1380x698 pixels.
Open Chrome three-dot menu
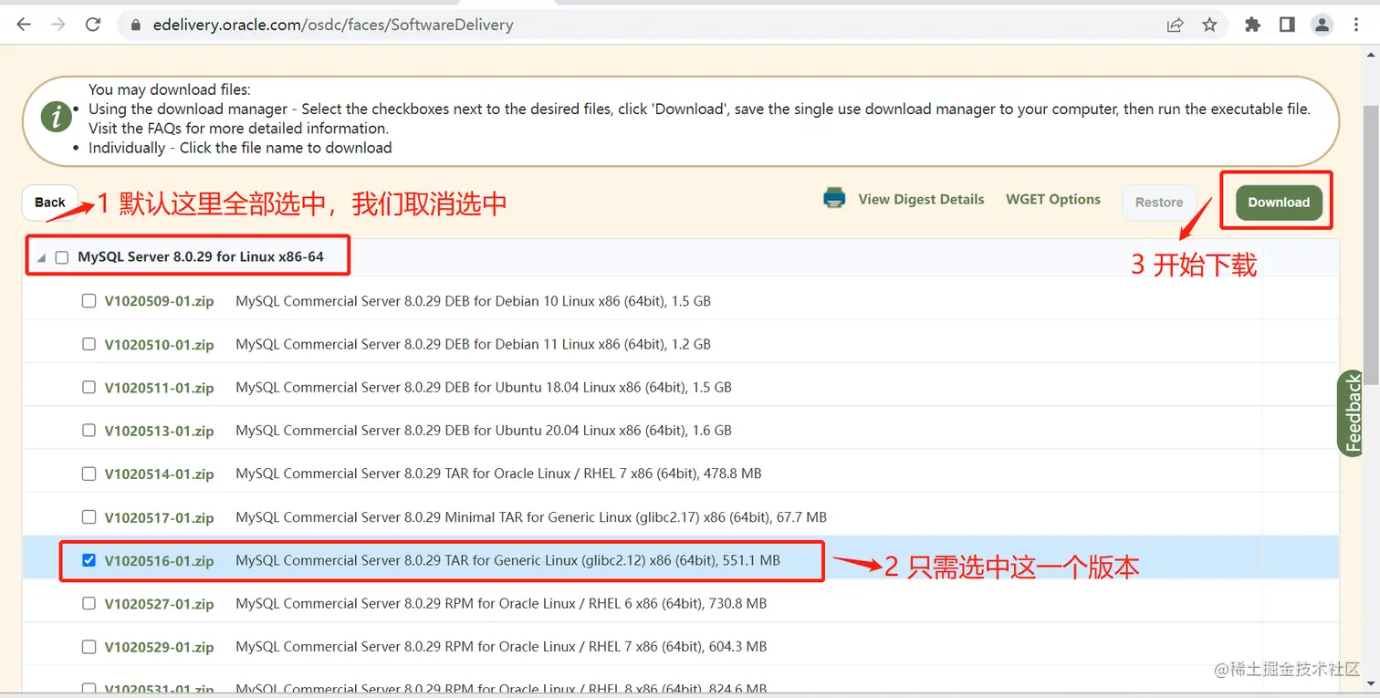1357,26
